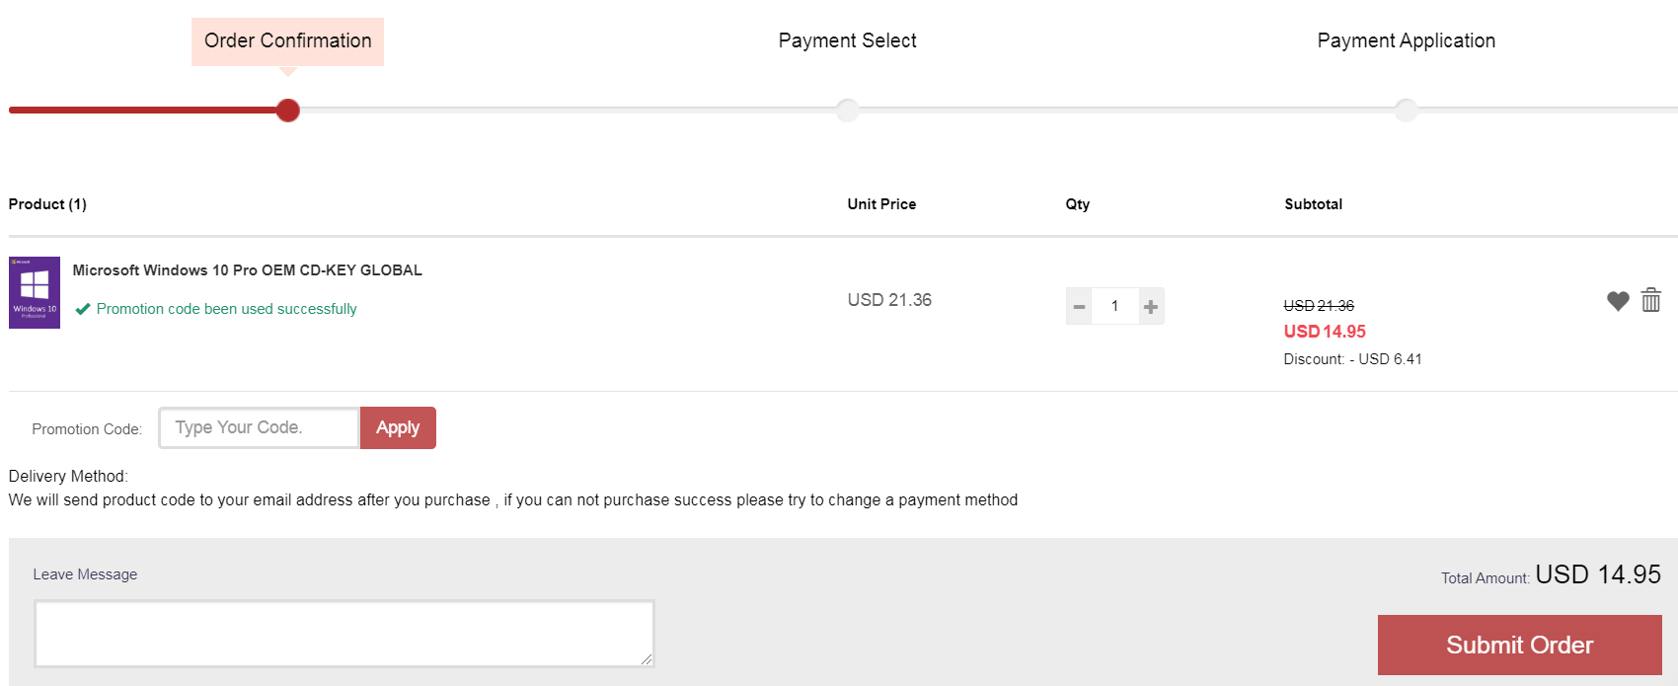The width and height of the screenshot is (1678, 686).
Task: Add product to wishlist with heart icon
Action: (1618, 301)
